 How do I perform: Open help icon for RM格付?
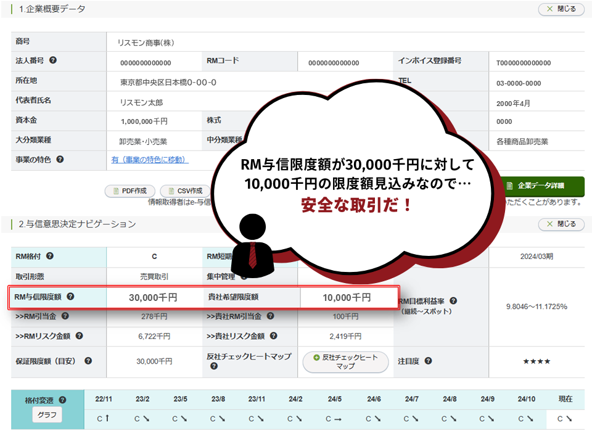[49, 255]
